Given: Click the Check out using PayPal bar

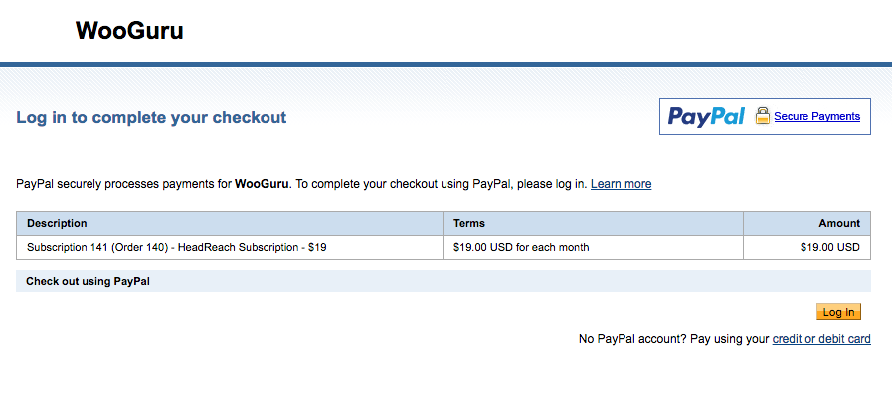Looking at the screenshot, I should pyautogui.click(x=444, y=281).
